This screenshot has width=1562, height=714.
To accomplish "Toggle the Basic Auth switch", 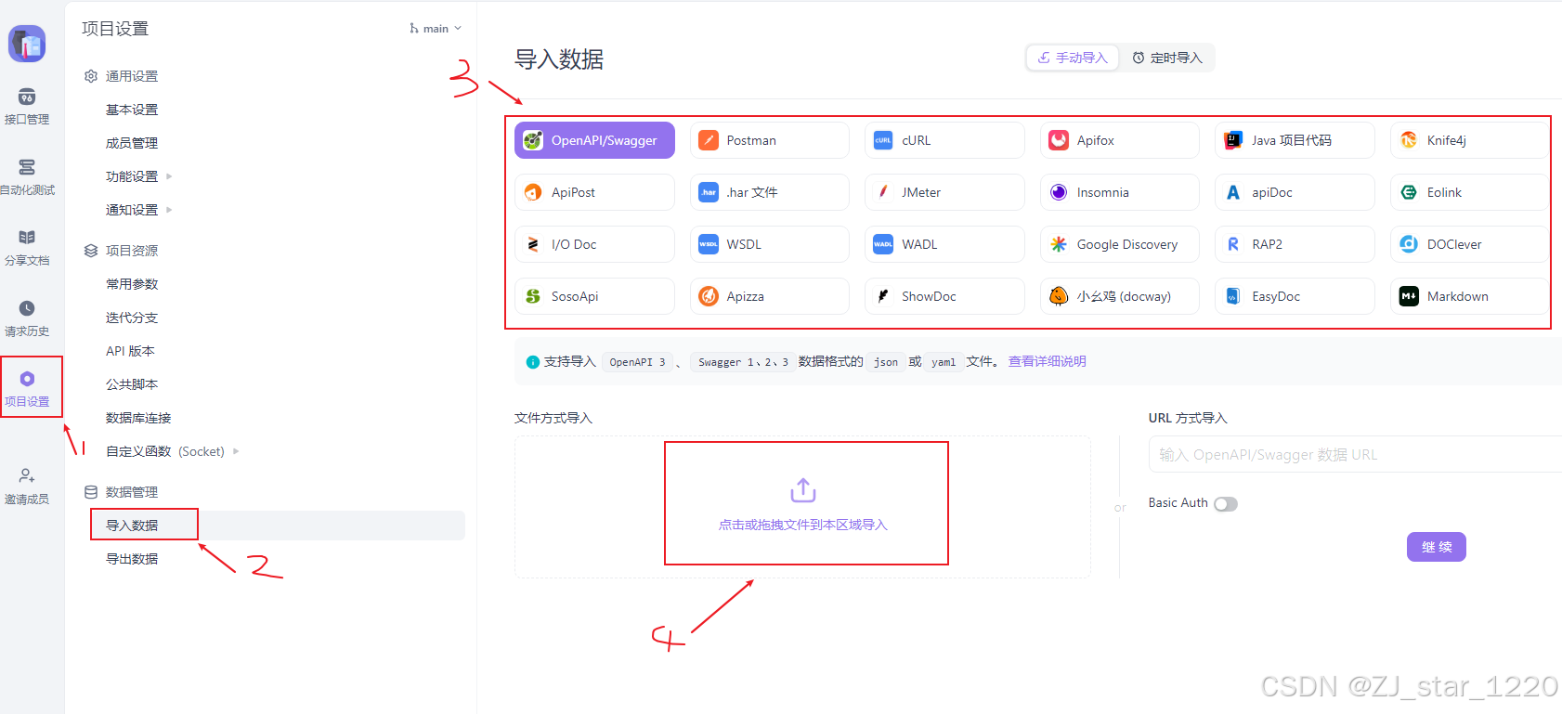I will coord(1226,504).
